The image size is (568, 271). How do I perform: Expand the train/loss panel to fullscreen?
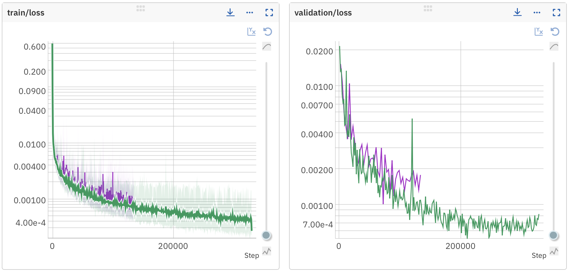pyautogui.click(x=268, y=13)
